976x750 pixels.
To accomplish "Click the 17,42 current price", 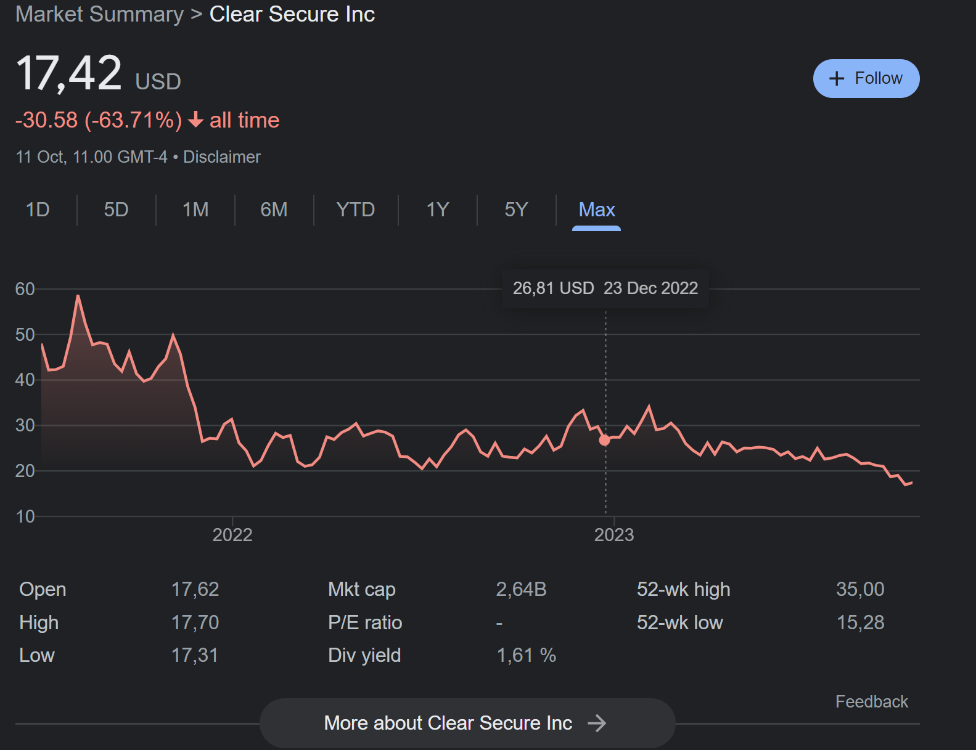I will (68, 73).
